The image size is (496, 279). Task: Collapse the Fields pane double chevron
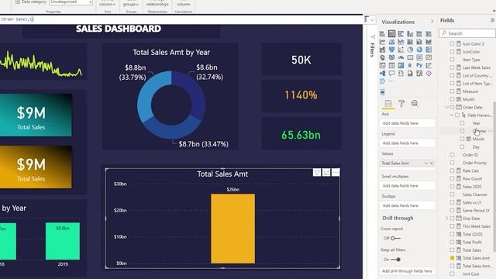click(x=492, y=20)
